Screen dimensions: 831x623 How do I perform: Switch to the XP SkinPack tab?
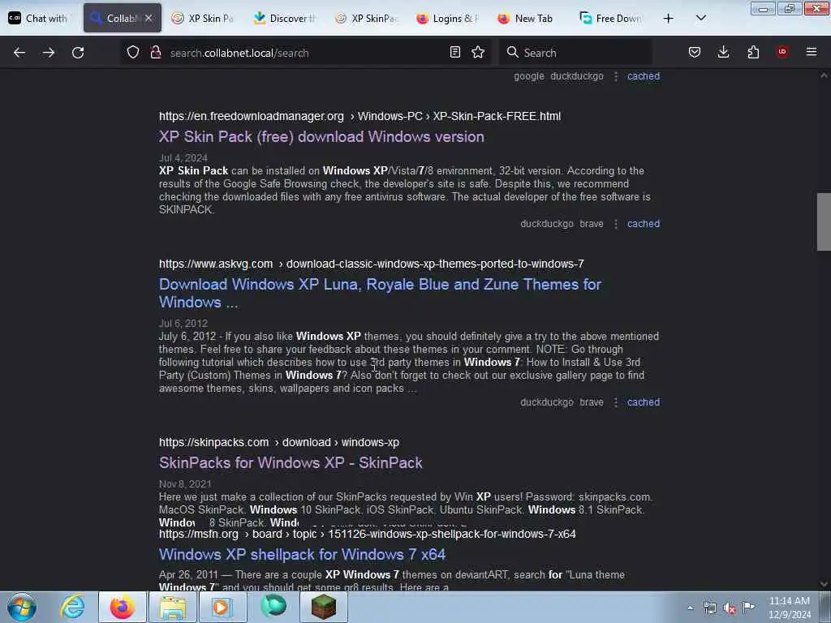pos(366,18)
